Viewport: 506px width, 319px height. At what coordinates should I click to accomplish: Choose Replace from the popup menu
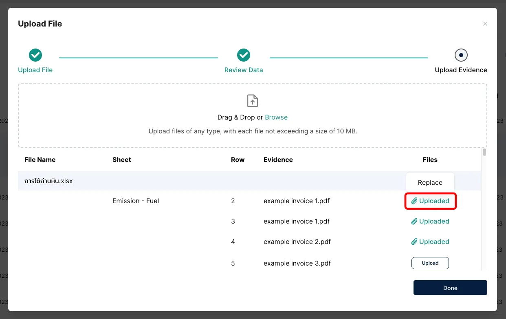pos(430,183)
